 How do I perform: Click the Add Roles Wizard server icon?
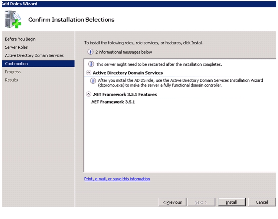[13, 19]
